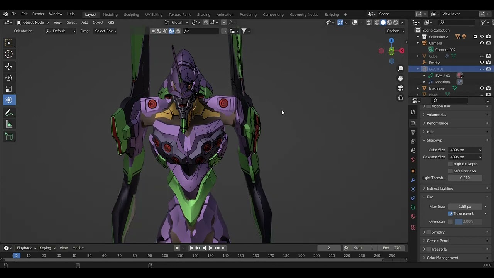Expand the Volumetrics panel

[436, 115]
